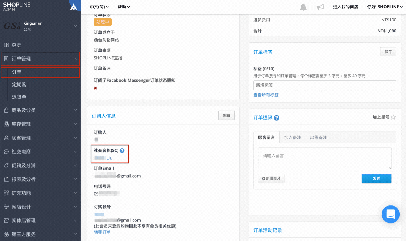Switch to the 加入备注 tab
The width and height of the screenshot is (406, 241).
pyautogui.click(x=292, y=137)
